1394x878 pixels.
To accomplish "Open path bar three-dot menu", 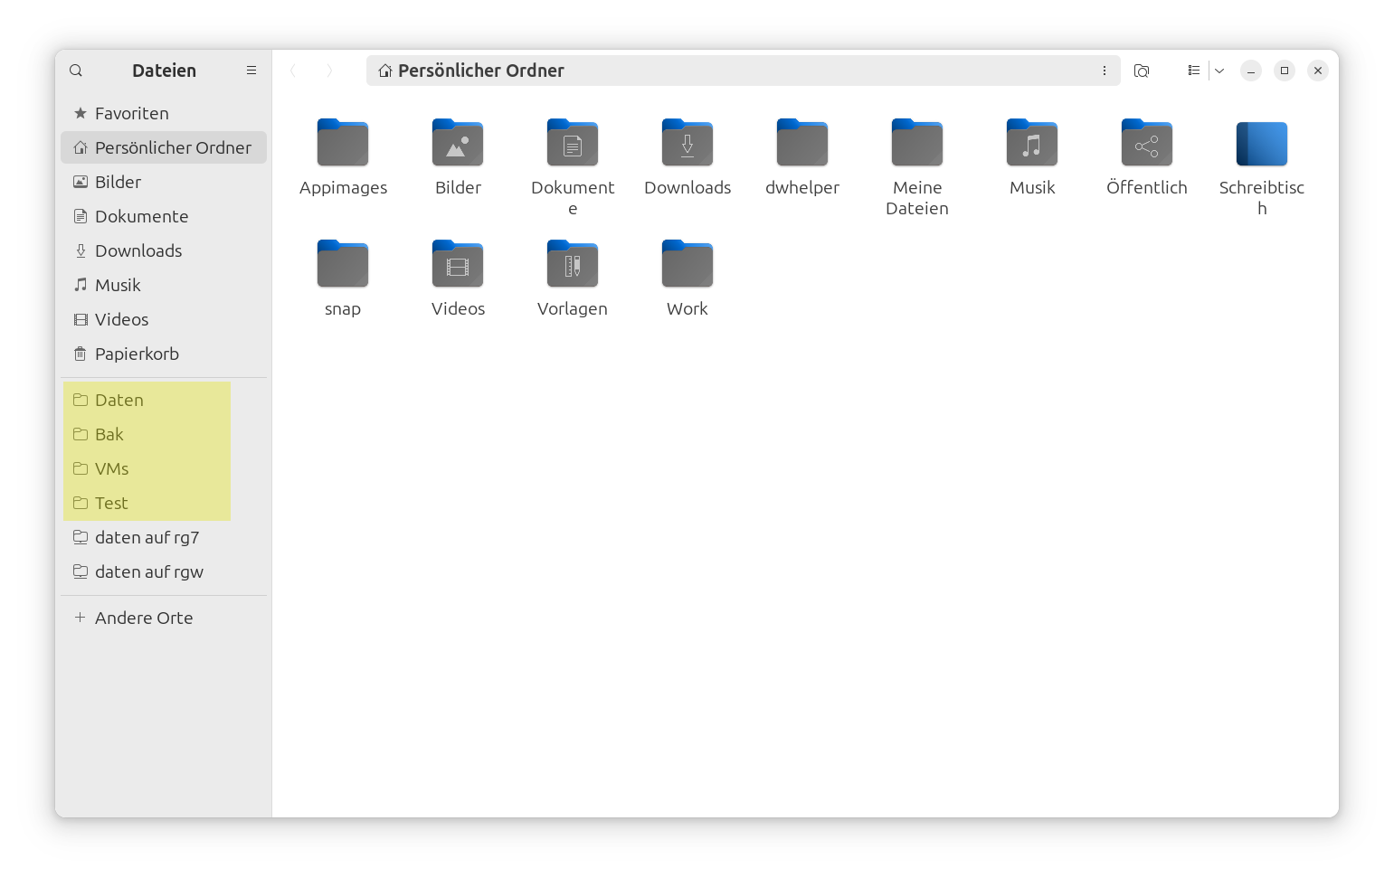I will tap(1105, 71).
